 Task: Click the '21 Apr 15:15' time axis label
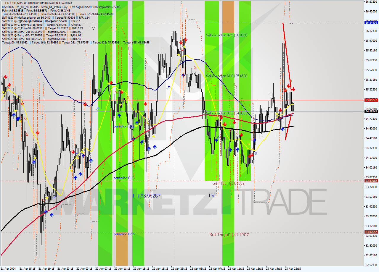coord(28,269)
